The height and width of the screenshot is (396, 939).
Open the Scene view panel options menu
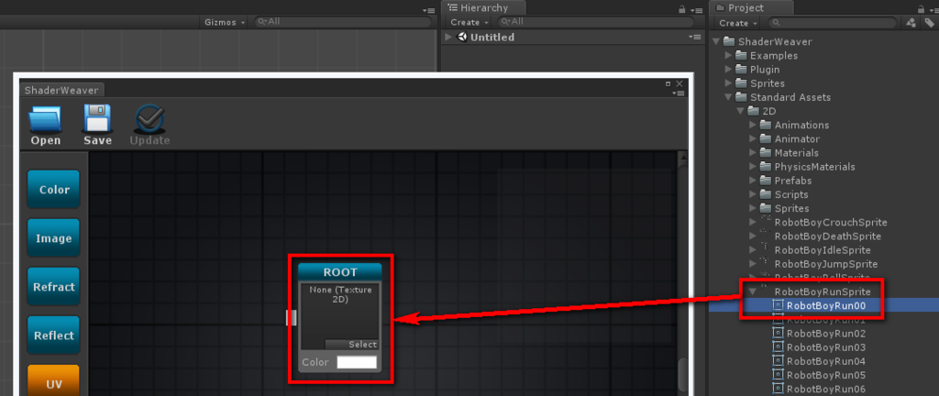coord(428,9)
